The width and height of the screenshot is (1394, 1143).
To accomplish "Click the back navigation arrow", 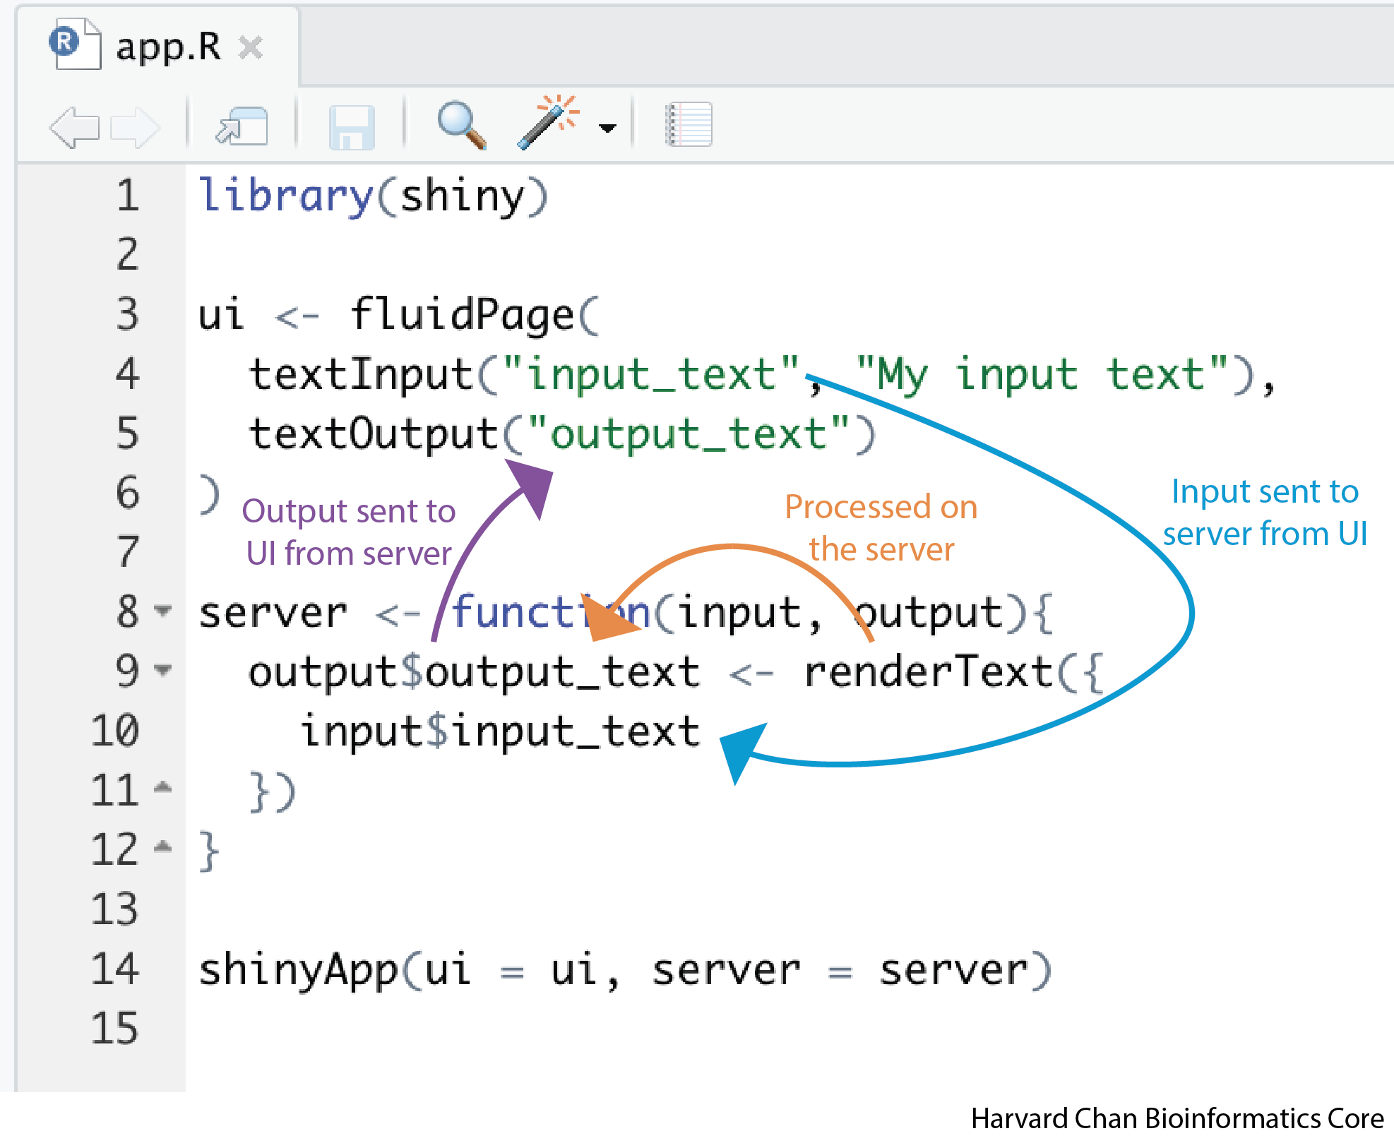I will click(x=74, y=127).
